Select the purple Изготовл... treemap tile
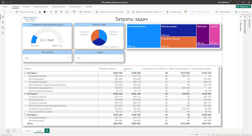Viewport: 252px width, 136px height. (x=203, y=34)
